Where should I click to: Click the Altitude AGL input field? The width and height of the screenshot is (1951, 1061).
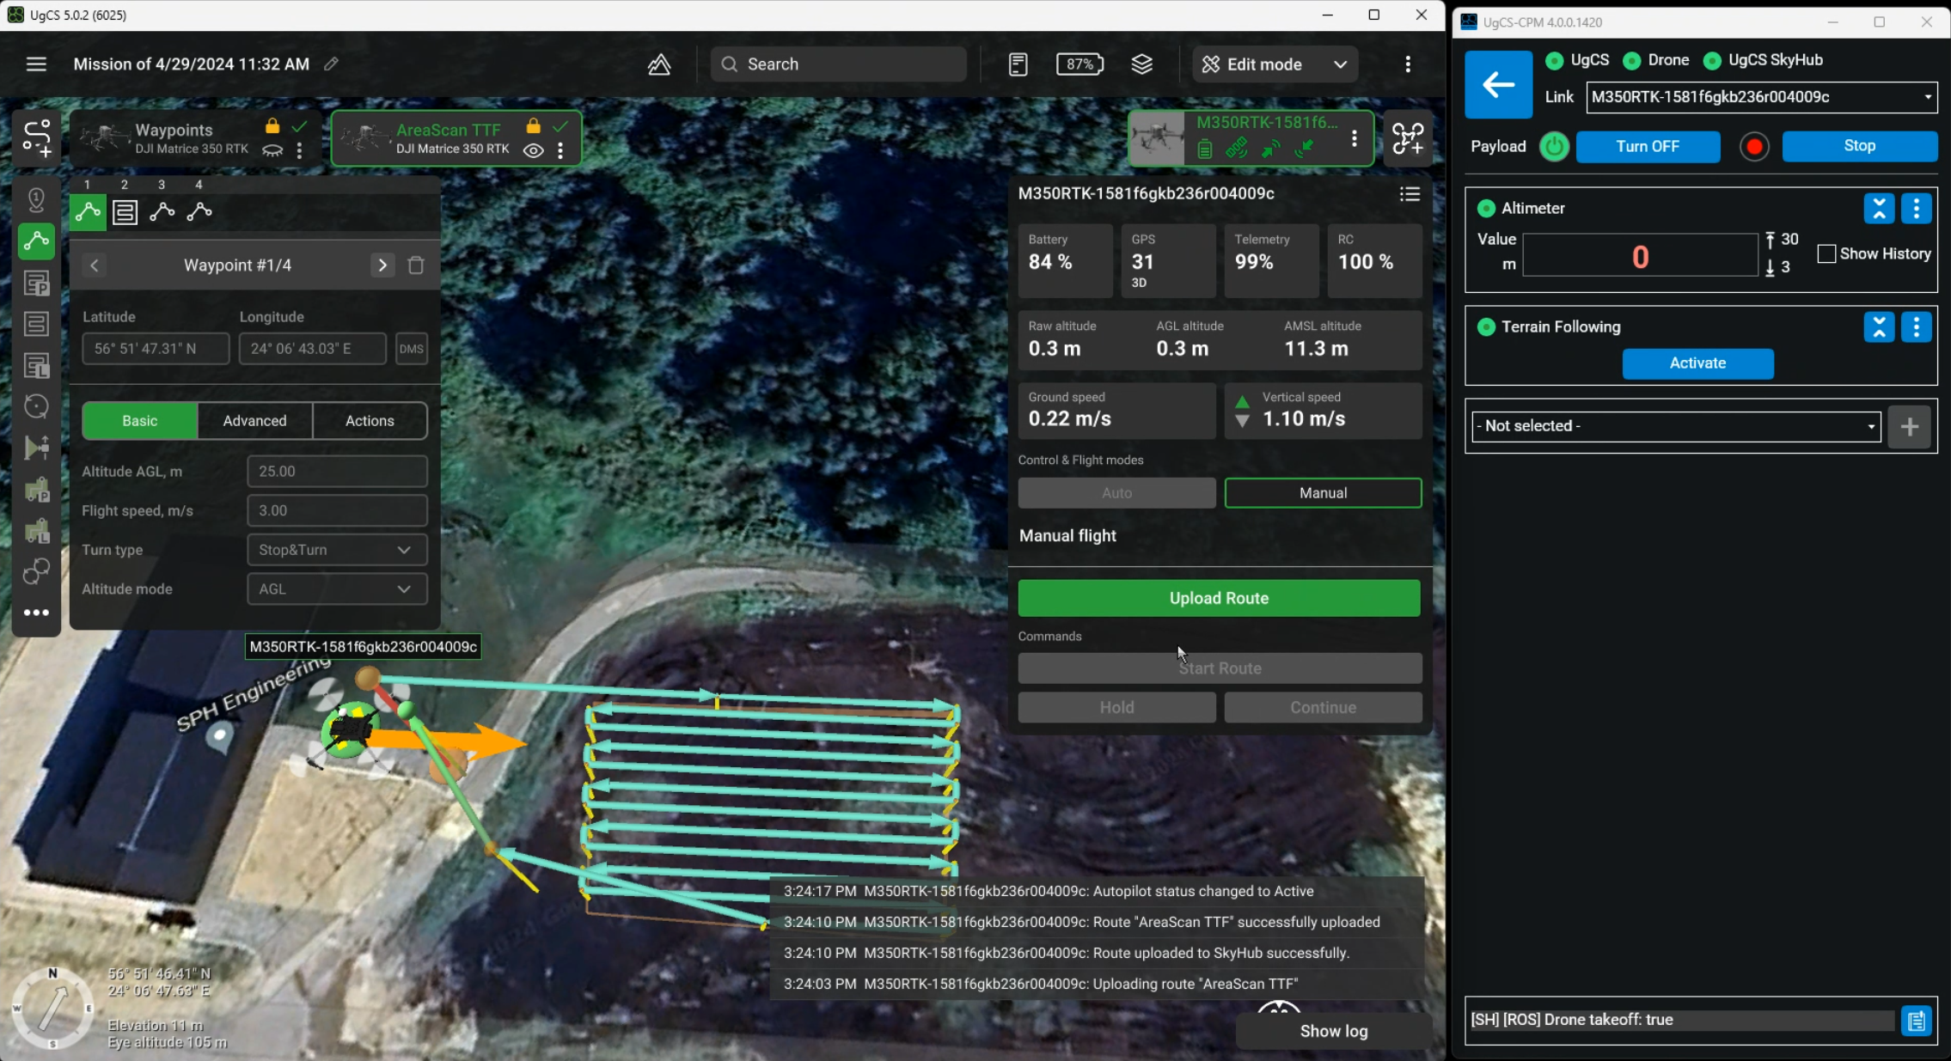(337, 472)
